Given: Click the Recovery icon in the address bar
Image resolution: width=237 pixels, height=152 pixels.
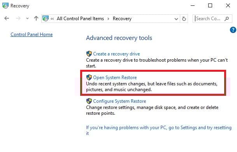Looking at the screenshot, I should click(46, 19).
